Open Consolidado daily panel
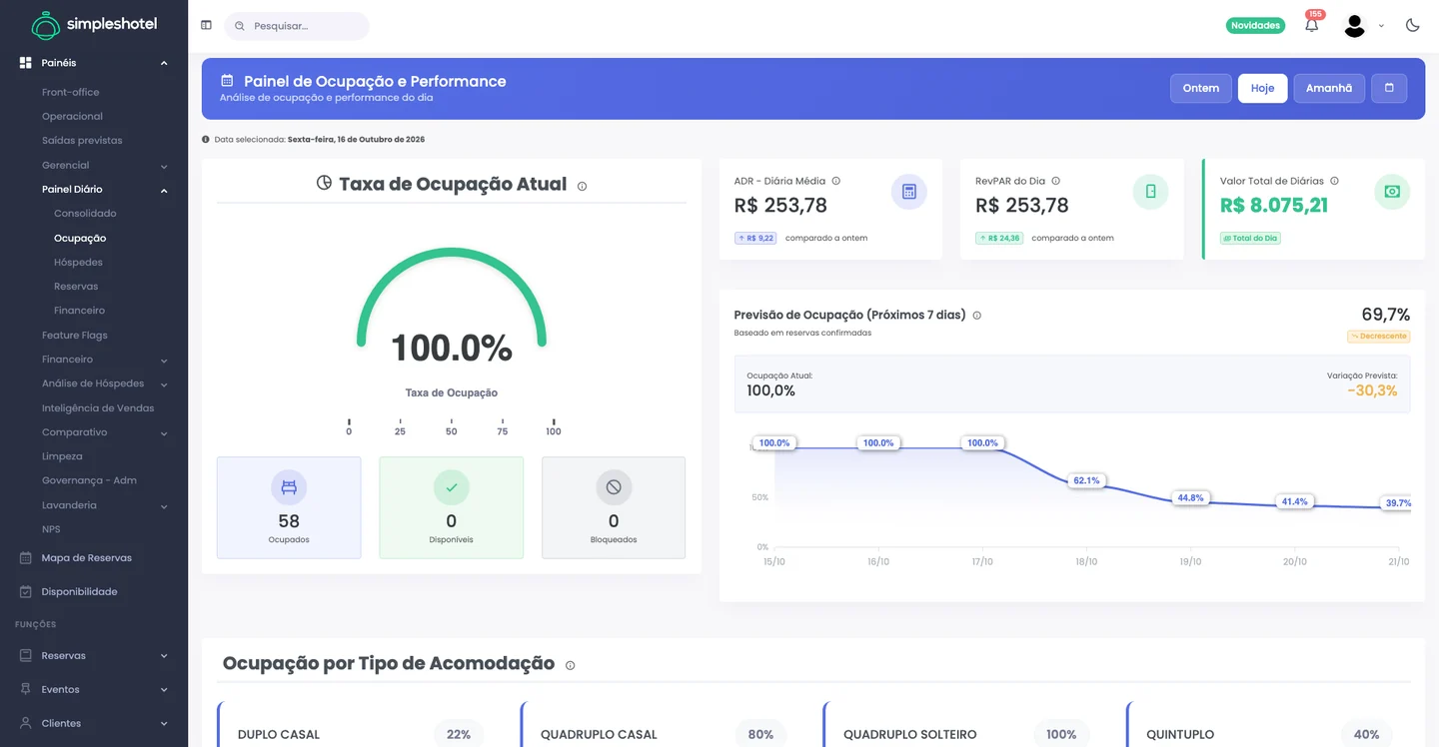Image resolution: width=1439 pixels, height=747 pixels. coord(85,213)
